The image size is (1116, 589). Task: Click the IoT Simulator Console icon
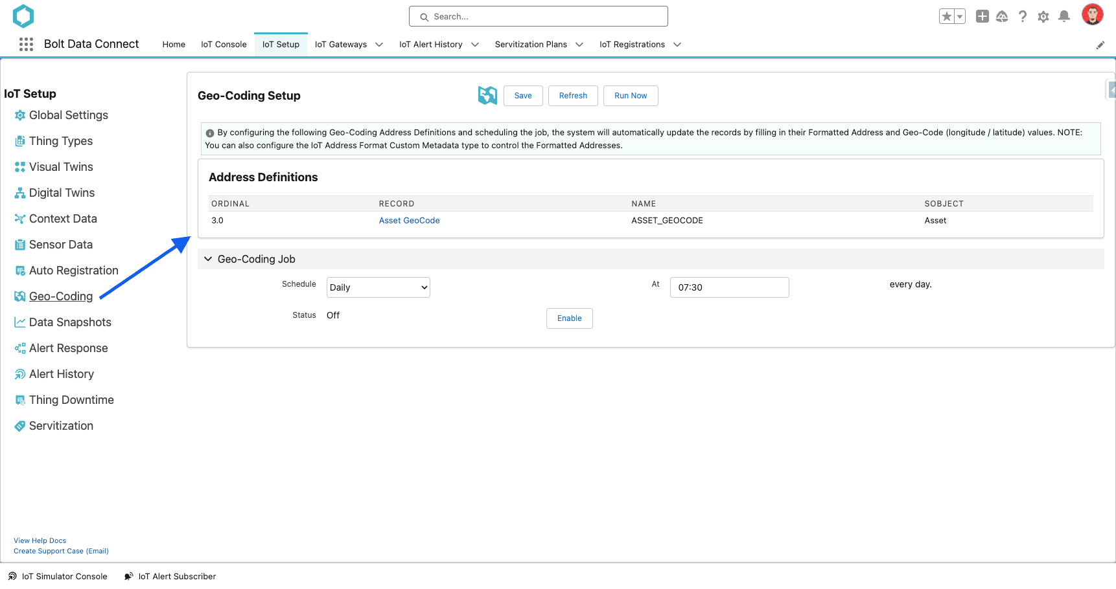(x=12, y=576)
